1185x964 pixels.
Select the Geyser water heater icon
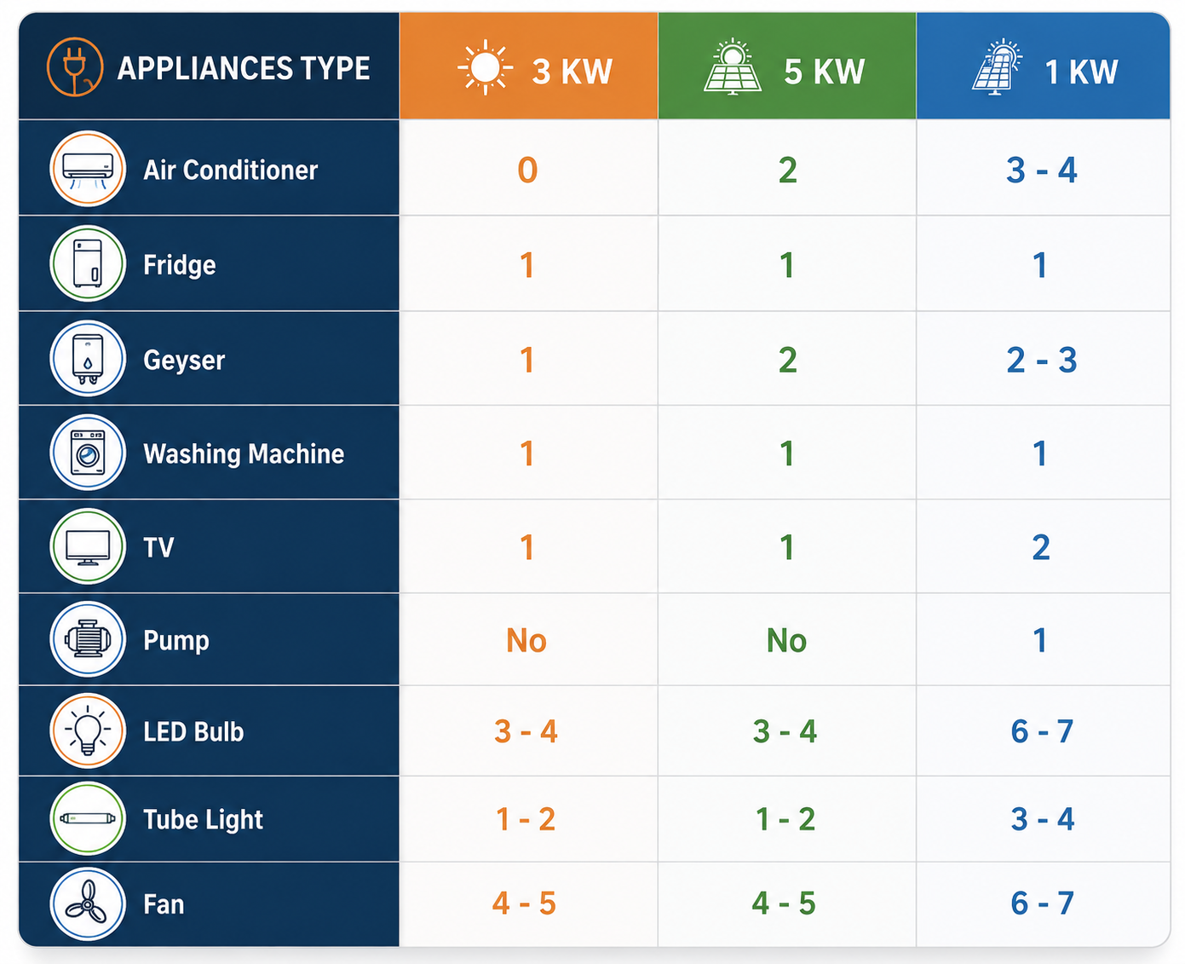(x=88, y=359)
